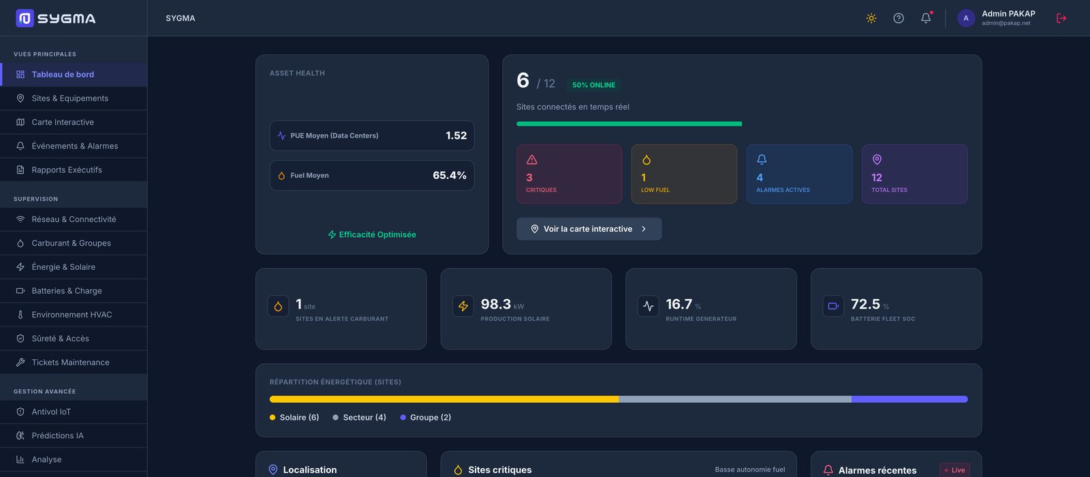Viewport: 1090px width, 477px height.
Task: Open Sûreté & Accès section
Action: click(74, 339)
